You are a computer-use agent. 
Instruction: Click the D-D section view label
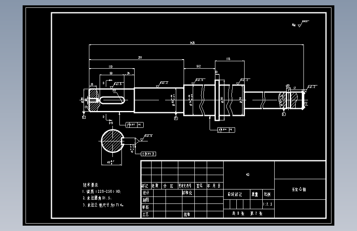111,123
